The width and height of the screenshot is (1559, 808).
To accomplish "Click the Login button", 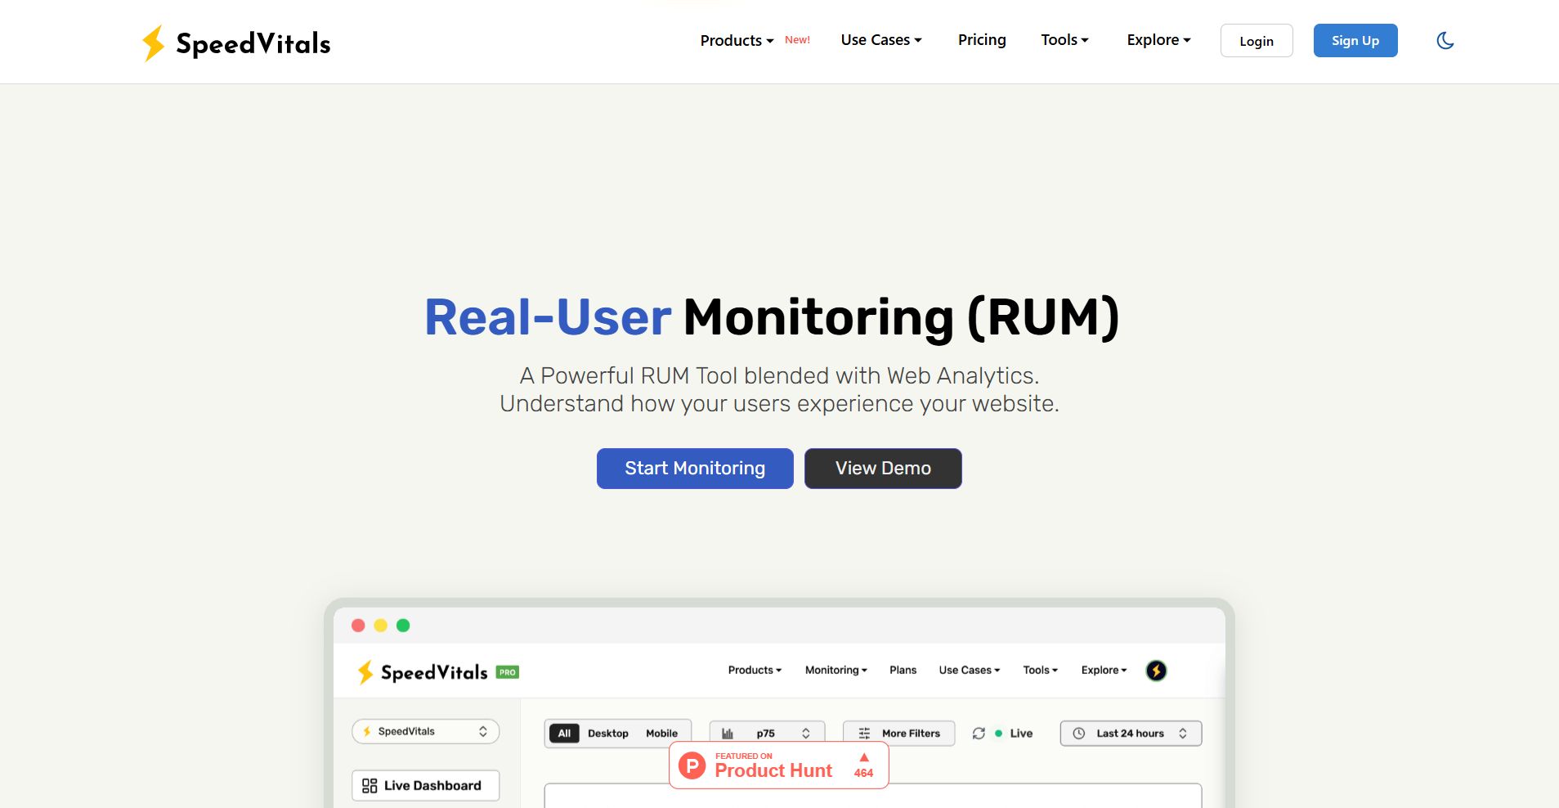I will click(x=1257, y=41).
